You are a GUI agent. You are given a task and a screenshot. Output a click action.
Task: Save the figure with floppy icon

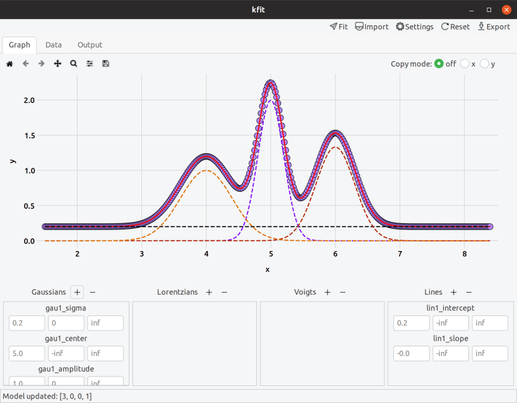click(x=105, y=64)
